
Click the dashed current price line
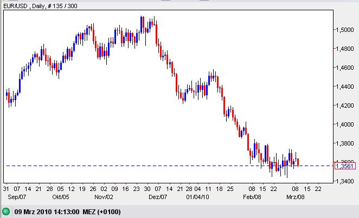[x=169, y=166]
